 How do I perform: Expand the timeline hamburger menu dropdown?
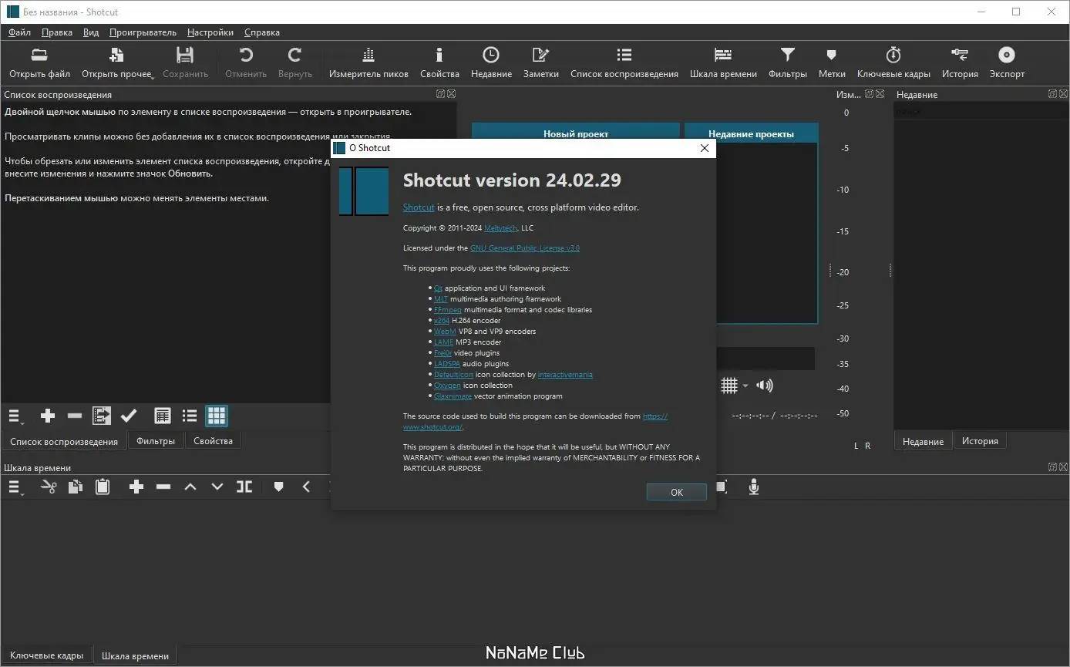(x=15, y=487)
